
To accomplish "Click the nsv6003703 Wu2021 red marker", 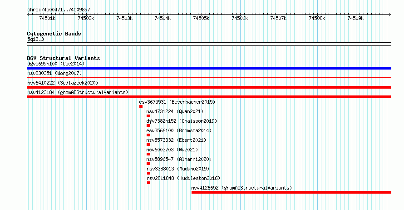I will (148, 154).
